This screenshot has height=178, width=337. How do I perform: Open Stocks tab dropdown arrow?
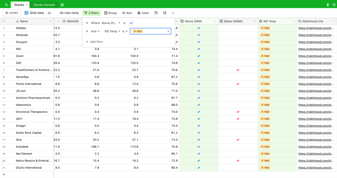point(27,4)
